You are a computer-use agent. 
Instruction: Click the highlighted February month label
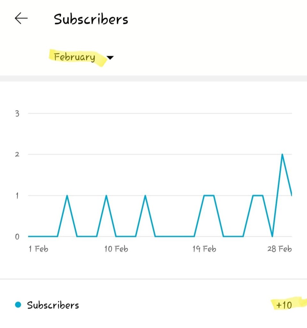[x=75, y=57]
